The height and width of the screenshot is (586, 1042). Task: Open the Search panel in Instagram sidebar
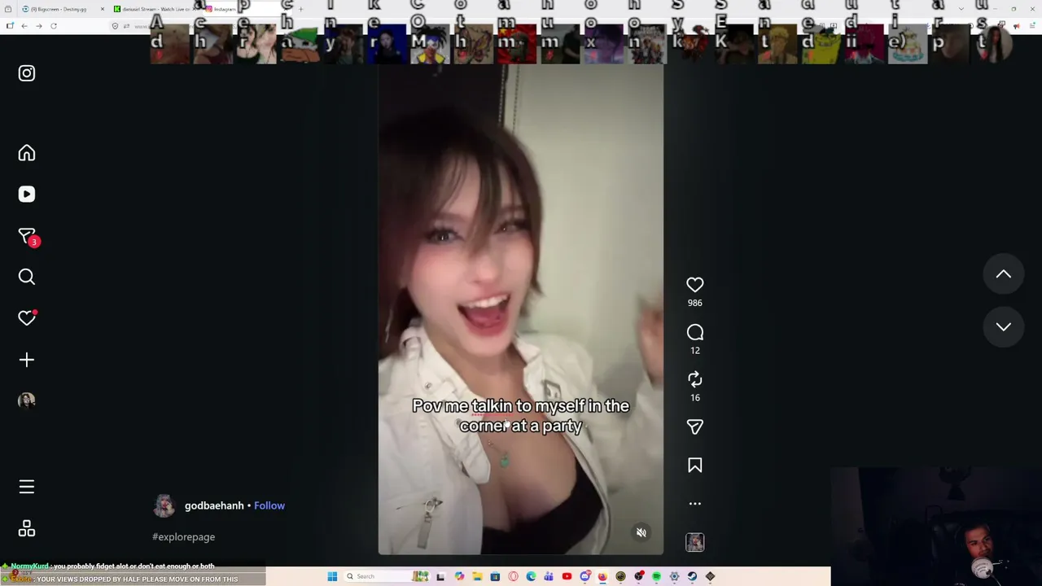tap(27, 278)
